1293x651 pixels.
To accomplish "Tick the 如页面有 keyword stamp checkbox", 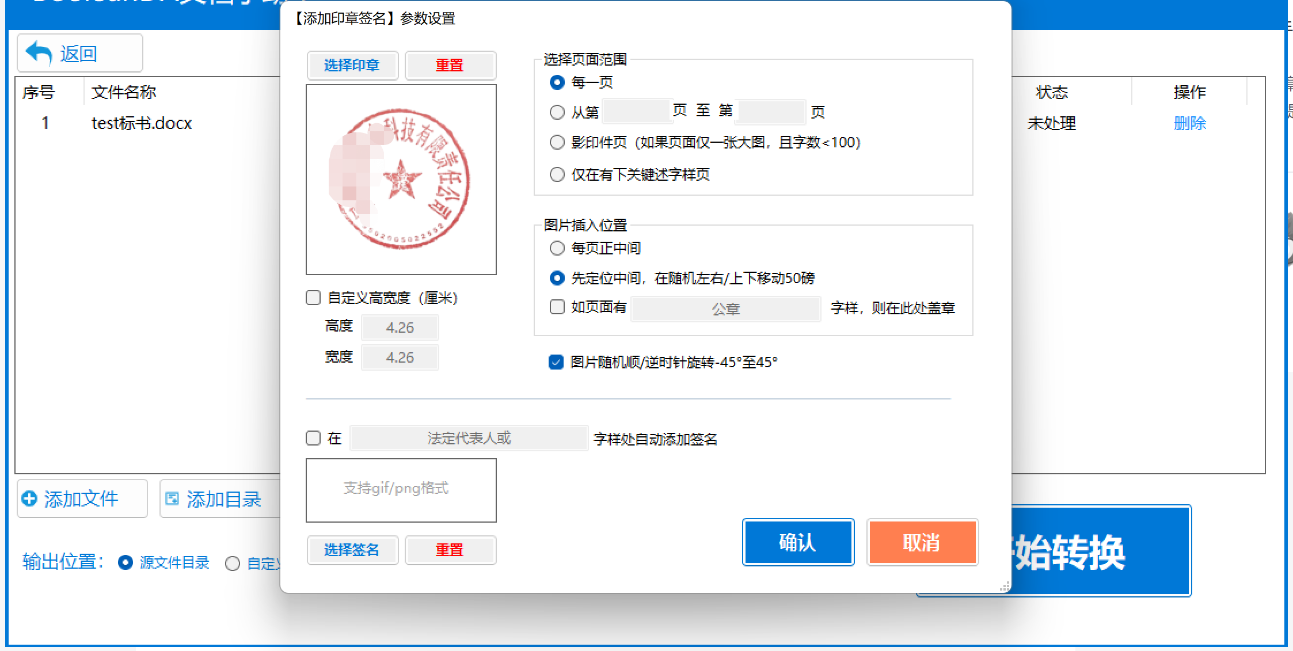I will [557, 307].
